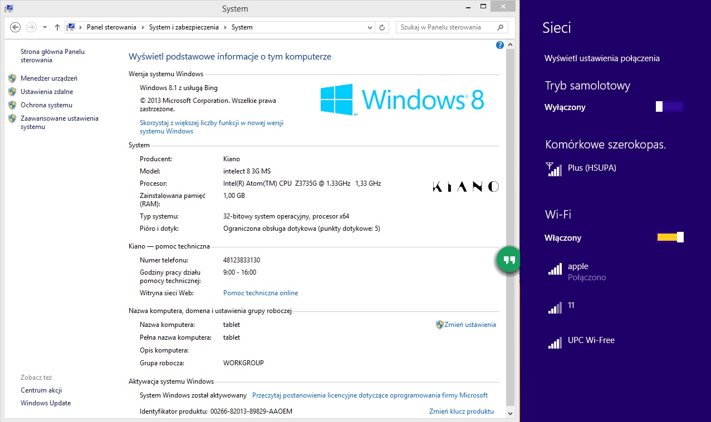Refresh the System page
This screenshot has width=711, height=422.
tap(382, 27)
